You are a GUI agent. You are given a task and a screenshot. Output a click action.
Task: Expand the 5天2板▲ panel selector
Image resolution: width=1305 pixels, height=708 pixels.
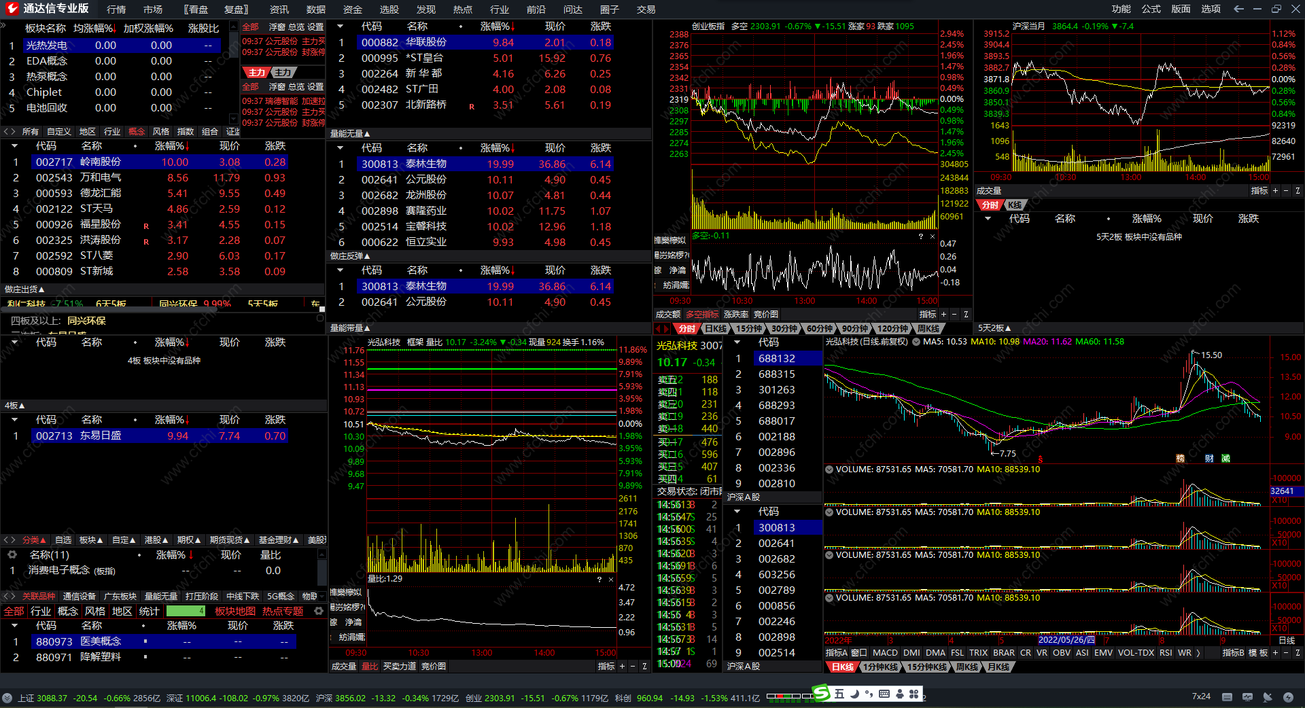click(994, 328)
